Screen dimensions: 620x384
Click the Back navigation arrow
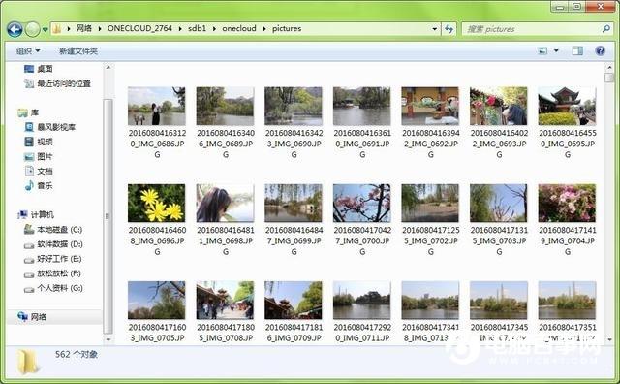[15, 29]
